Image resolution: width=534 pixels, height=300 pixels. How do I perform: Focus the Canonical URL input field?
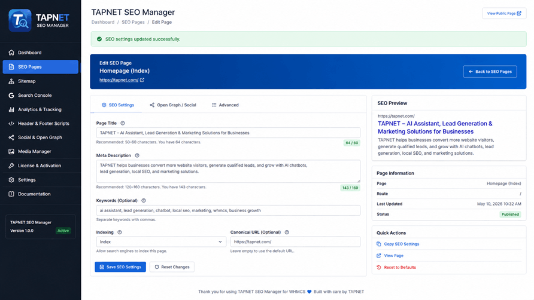pyautogui.click(x=295, y=242)
